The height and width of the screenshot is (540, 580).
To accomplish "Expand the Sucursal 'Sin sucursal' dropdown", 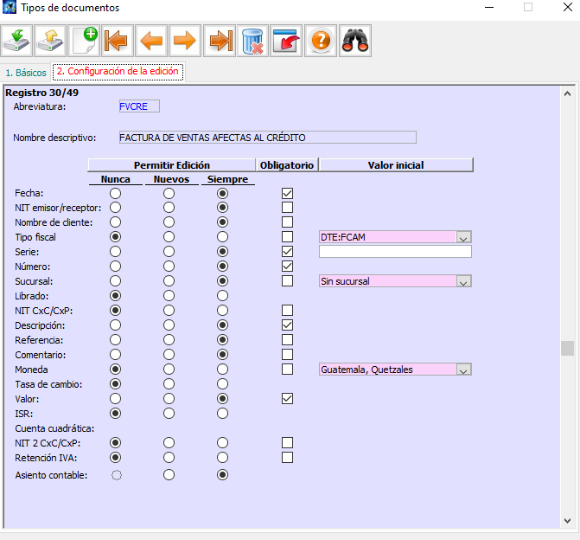I will pyautogui.click(x=463, y=281).
